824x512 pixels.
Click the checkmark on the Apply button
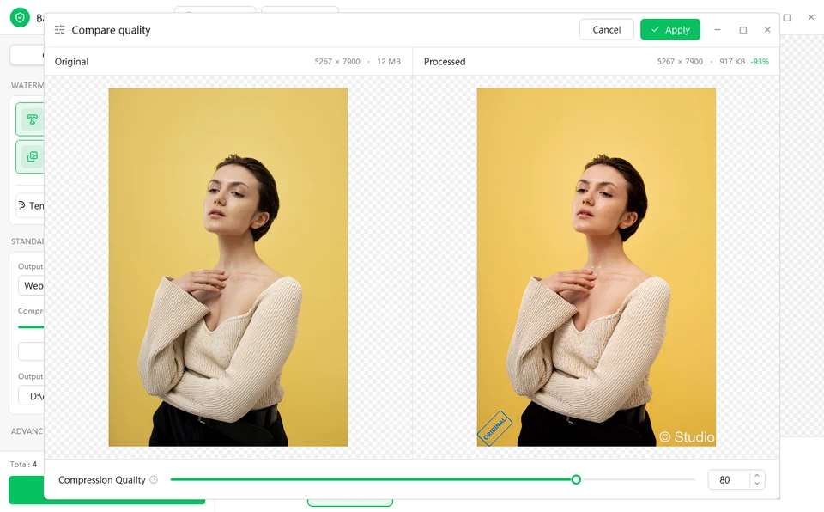tap(655, 30)
